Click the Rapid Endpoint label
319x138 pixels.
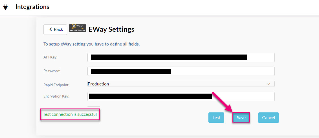(x=56, y=85)
